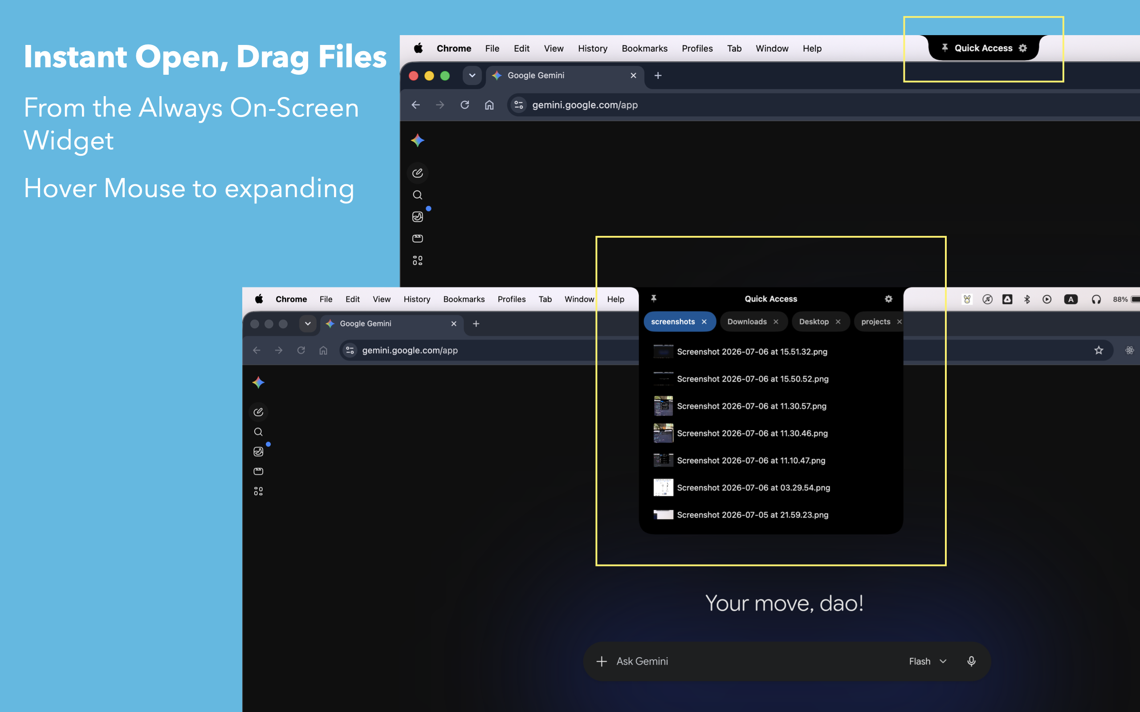Click clapperboard icon in upper Gemini sidebar

[x=417, y=239]
